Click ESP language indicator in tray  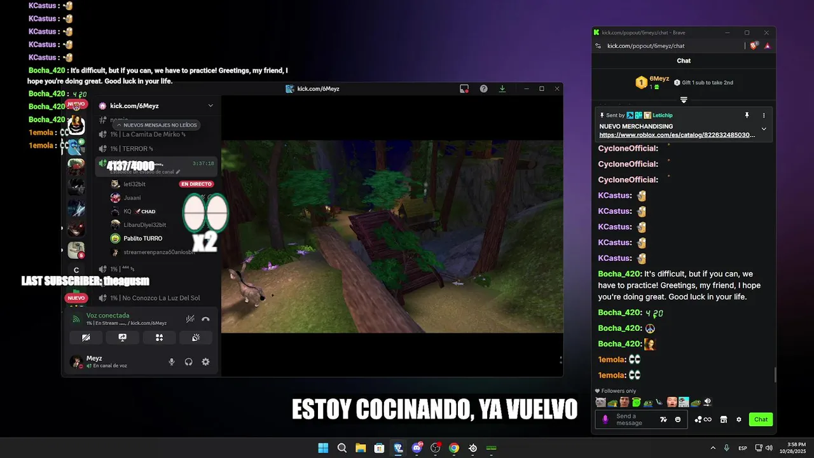[x=743, y=448]
